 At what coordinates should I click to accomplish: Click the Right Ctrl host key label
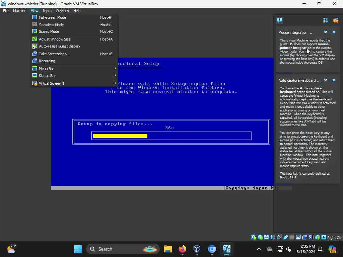pyautogui.click(x=335, y=238)
